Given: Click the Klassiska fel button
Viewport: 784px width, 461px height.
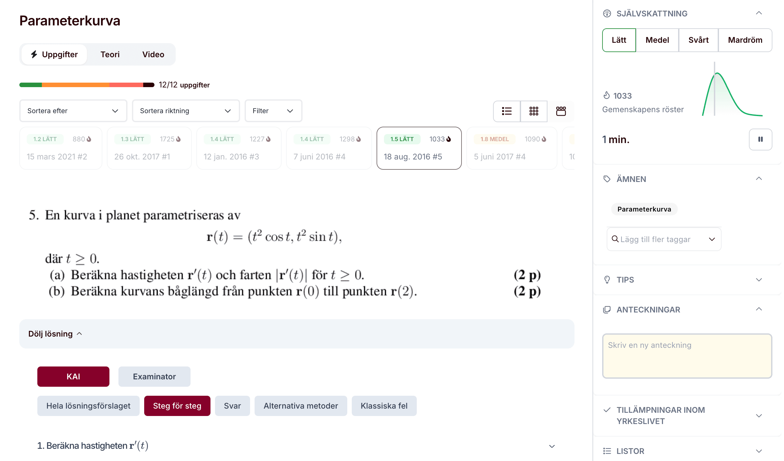Looking at the screenshot, I should tap(384, 406).
